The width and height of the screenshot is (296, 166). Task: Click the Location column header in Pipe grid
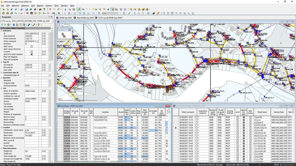coord(105,112)
